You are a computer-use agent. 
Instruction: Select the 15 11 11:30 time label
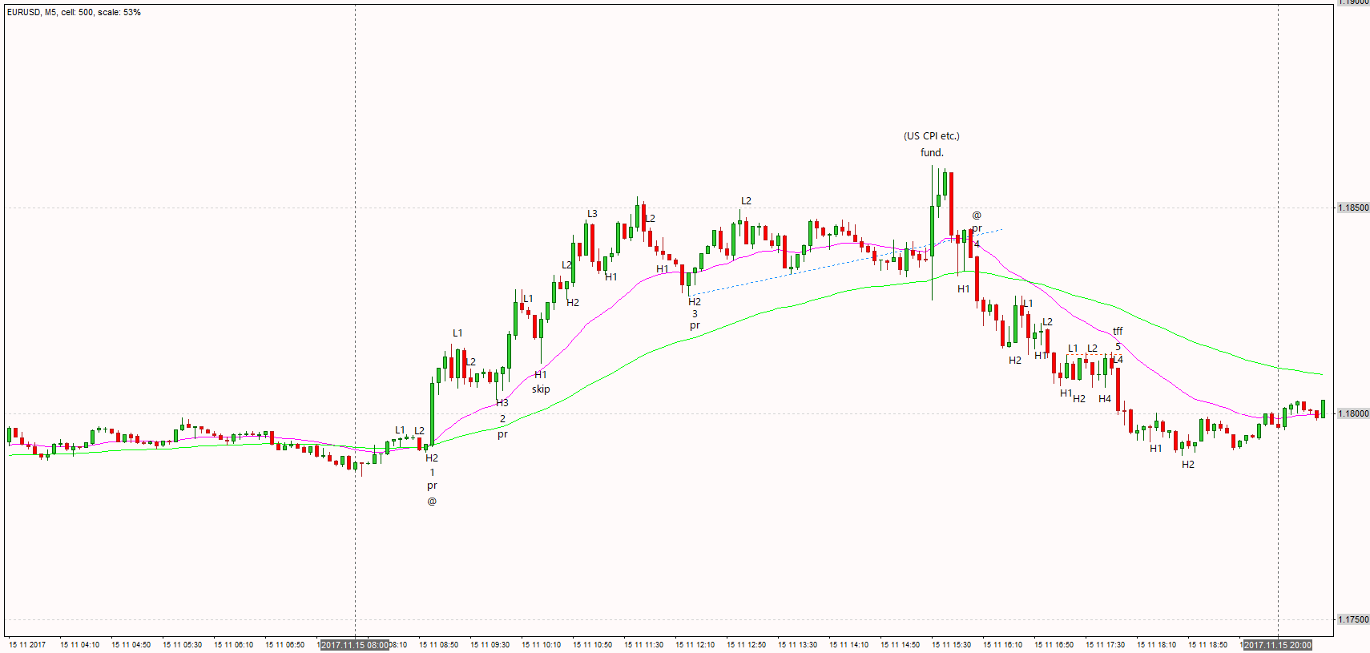pos(643,645)
